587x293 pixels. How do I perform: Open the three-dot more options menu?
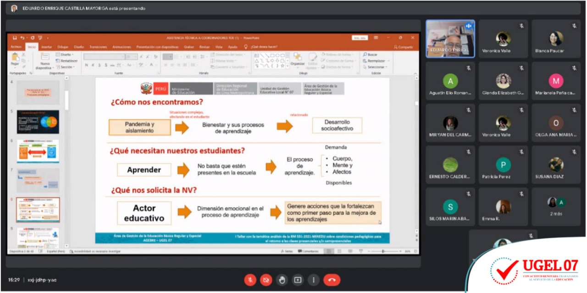pyautogui.click(x=313, y=280)
